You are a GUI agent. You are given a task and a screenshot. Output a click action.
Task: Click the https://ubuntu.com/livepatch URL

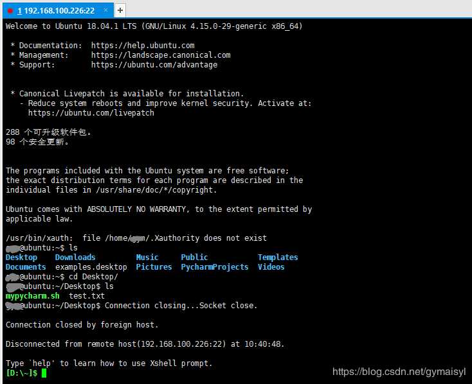[x=91, y=113]
